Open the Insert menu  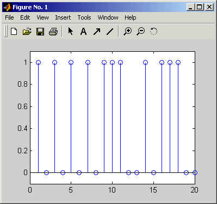coord(63,17)
